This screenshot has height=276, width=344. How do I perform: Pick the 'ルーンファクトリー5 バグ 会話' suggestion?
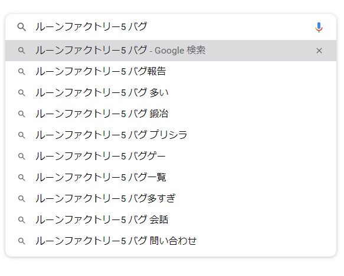171,220
